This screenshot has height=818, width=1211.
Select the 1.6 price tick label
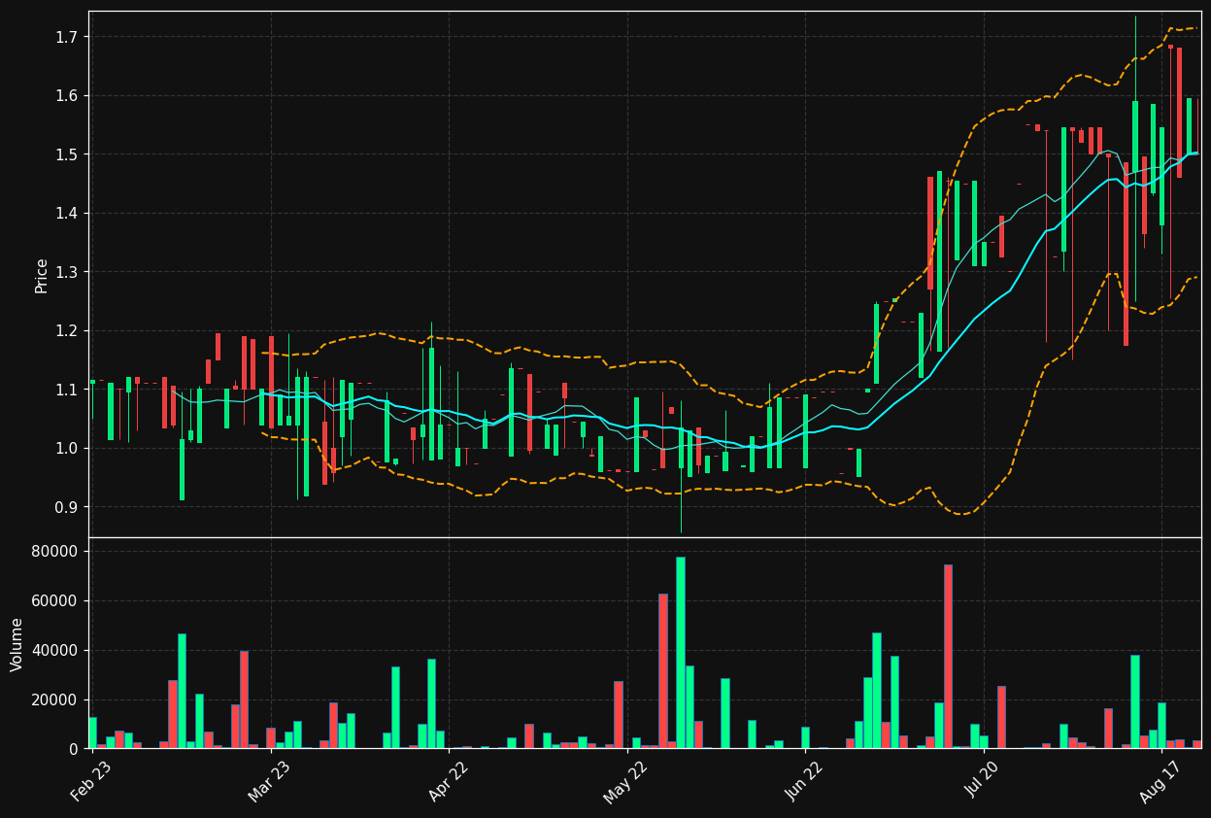click(68, 96)
